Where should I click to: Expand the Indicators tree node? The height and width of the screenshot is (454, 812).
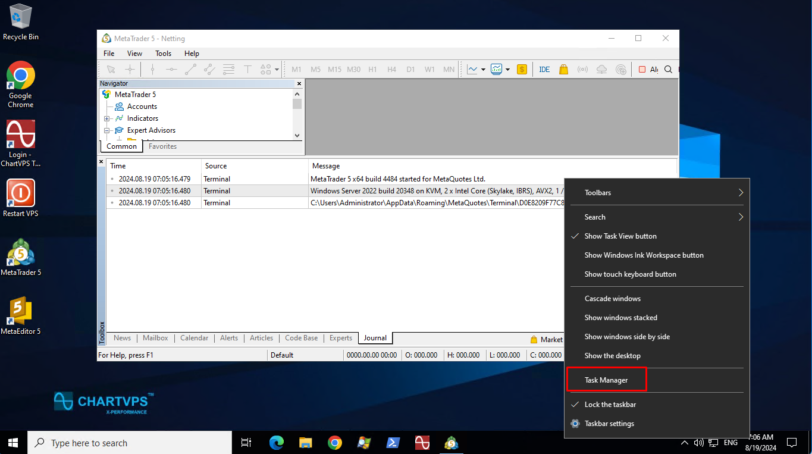point(107,118)
